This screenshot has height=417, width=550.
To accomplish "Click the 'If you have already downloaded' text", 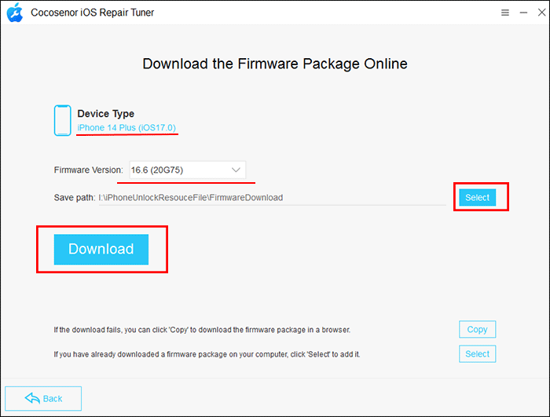I will (x=207, y=354).
